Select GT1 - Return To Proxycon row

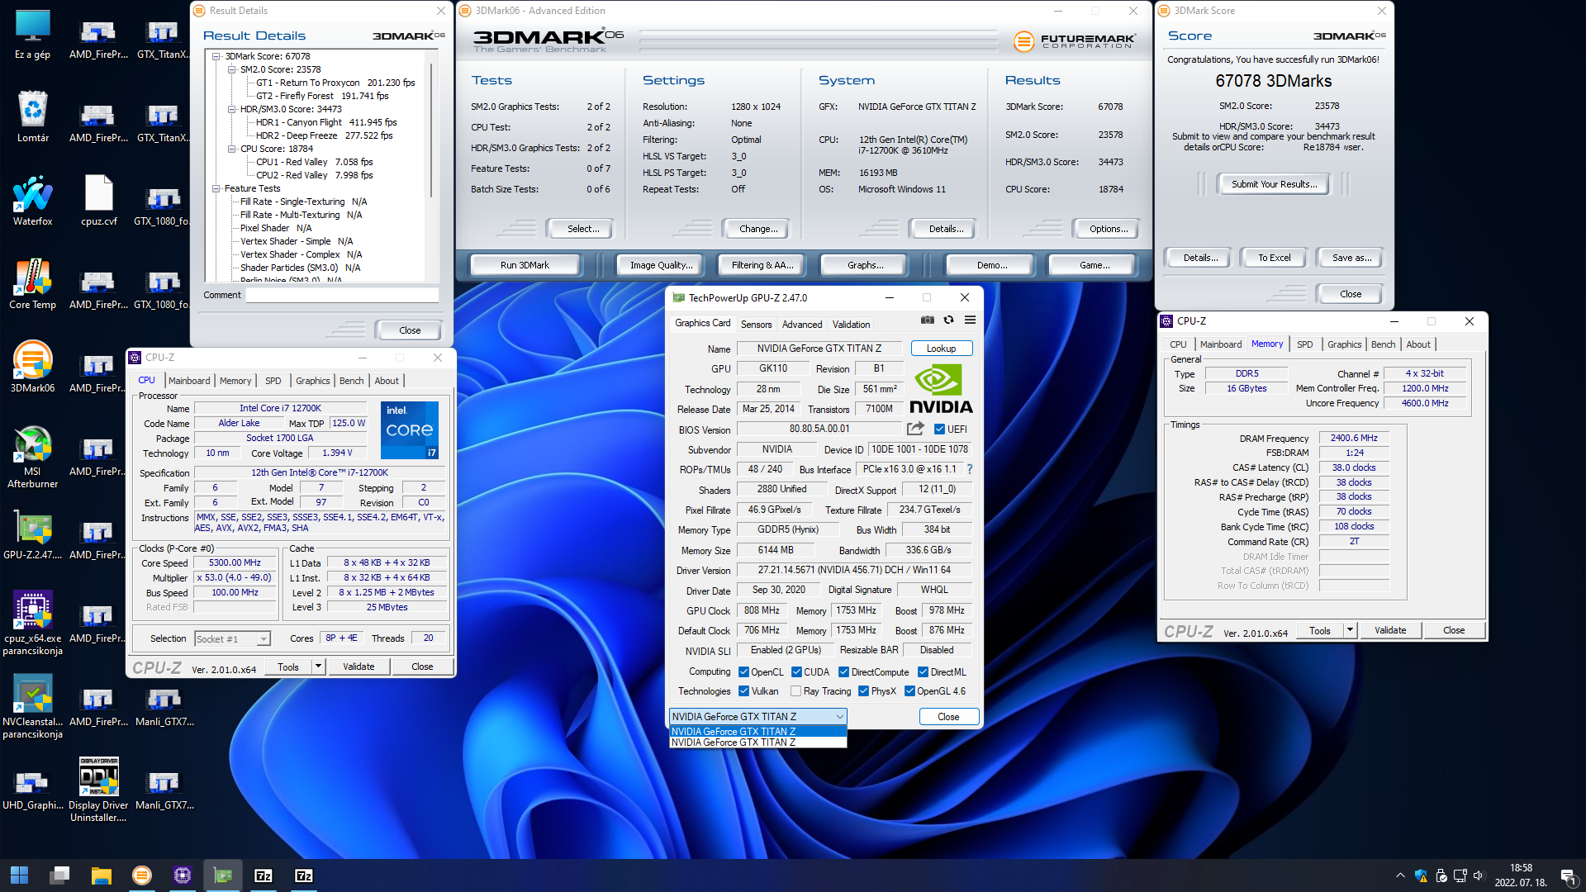pyautogui.click(x=335, y=83)
